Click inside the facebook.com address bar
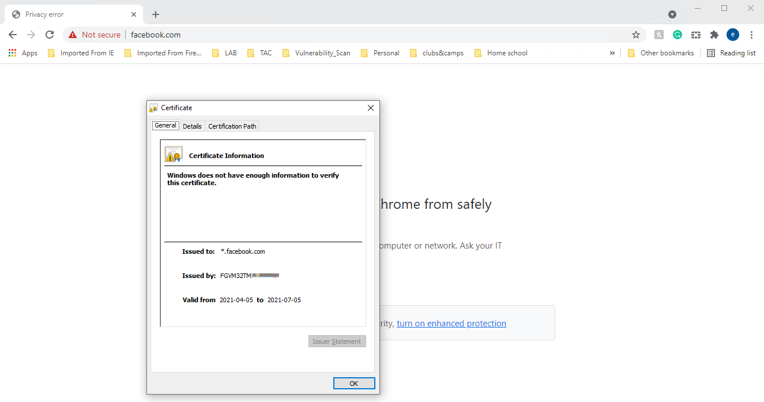Screen dimensions: 764x402 click(x=155, y=34)
